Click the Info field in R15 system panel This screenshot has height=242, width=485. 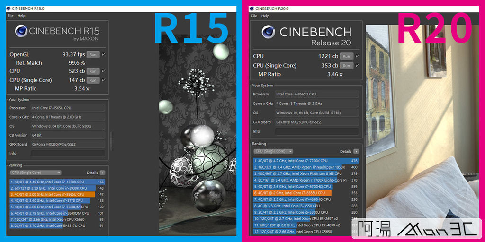pos(68,154)
